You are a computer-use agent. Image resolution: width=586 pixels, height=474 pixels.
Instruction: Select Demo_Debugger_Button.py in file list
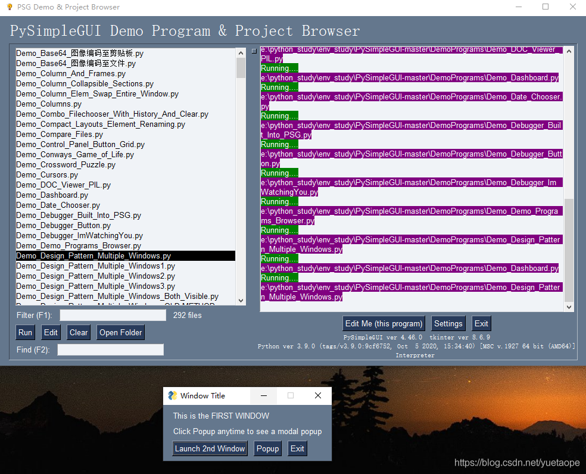coord(126,225)
